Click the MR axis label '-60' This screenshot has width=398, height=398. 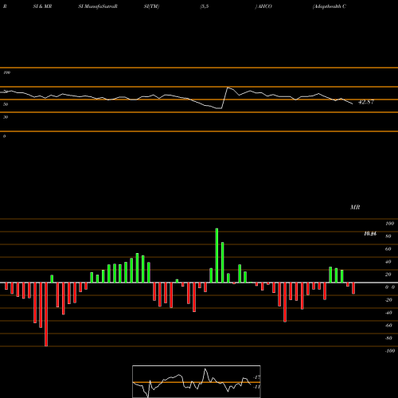click(388, 326)
